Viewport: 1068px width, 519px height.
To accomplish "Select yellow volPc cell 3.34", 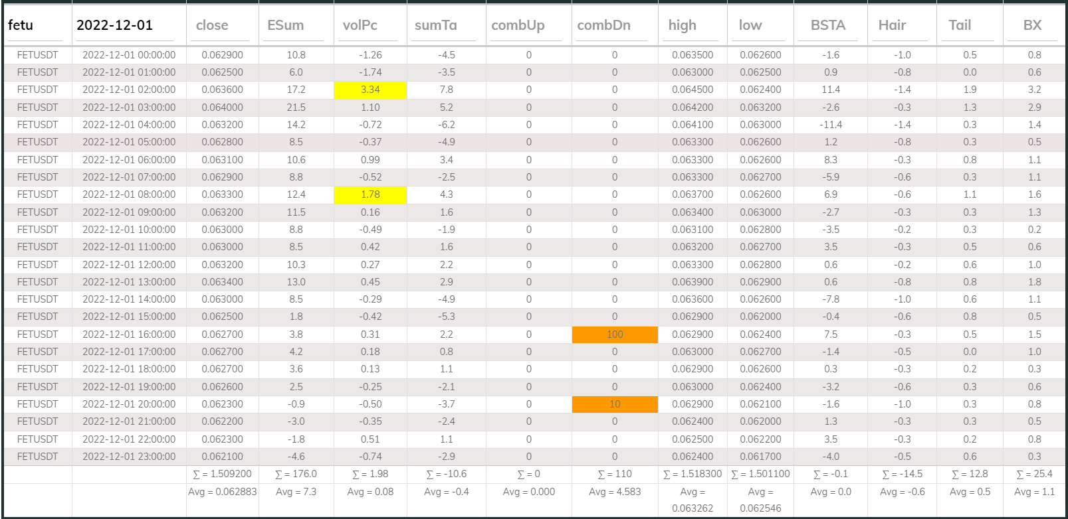I will [x=370, y=90].
